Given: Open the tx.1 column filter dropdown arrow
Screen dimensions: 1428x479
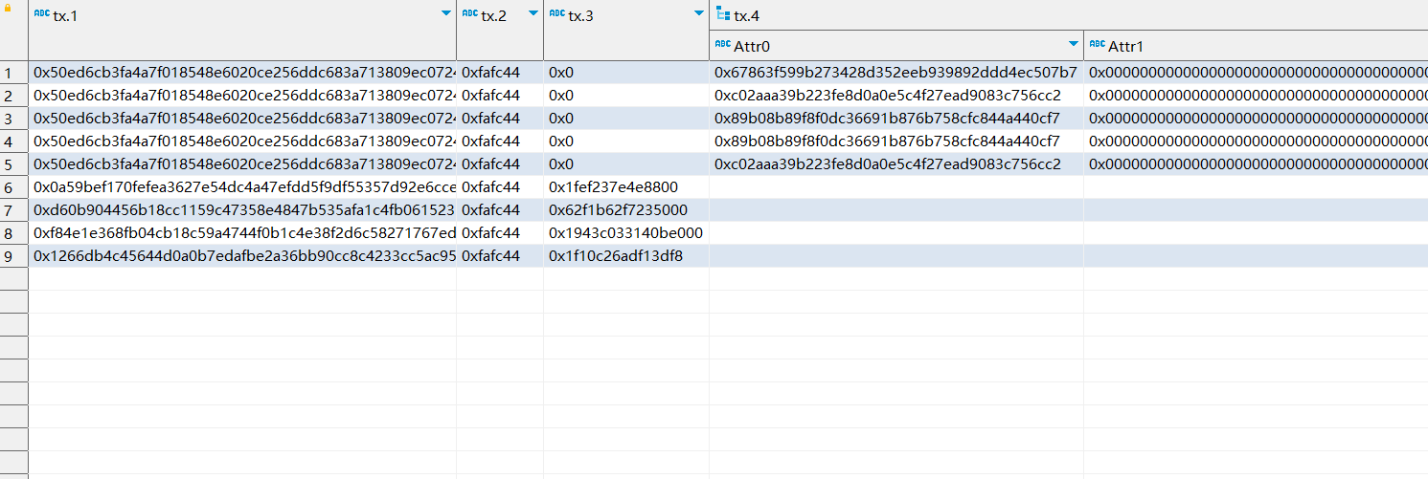Looking at the screenshot, I should [x=445, y=14].
